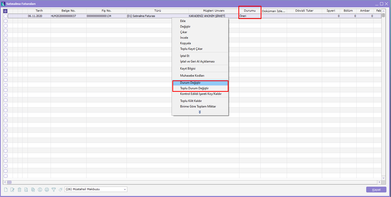Select Durum Değiştir from the context menu

tap(190, 83)
